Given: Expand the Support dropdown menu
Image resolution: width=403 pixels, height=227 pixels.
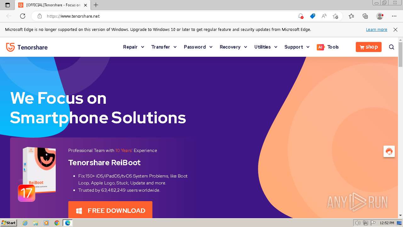Looking at the screenshot, I should (297, 47).
